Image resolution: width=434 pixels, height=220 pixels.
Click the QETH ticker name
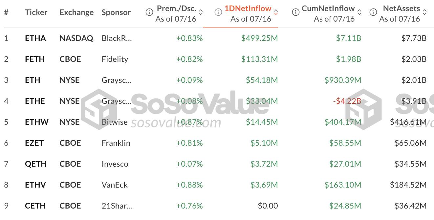click(x=36, y=164)
